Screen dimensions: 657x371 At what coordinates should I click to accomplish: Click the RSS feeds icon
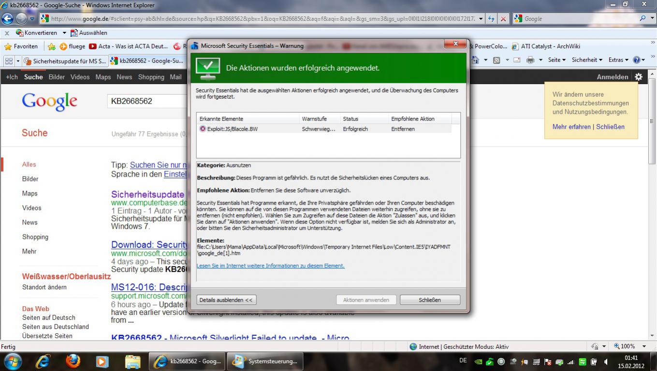click(x=496, y=60)
